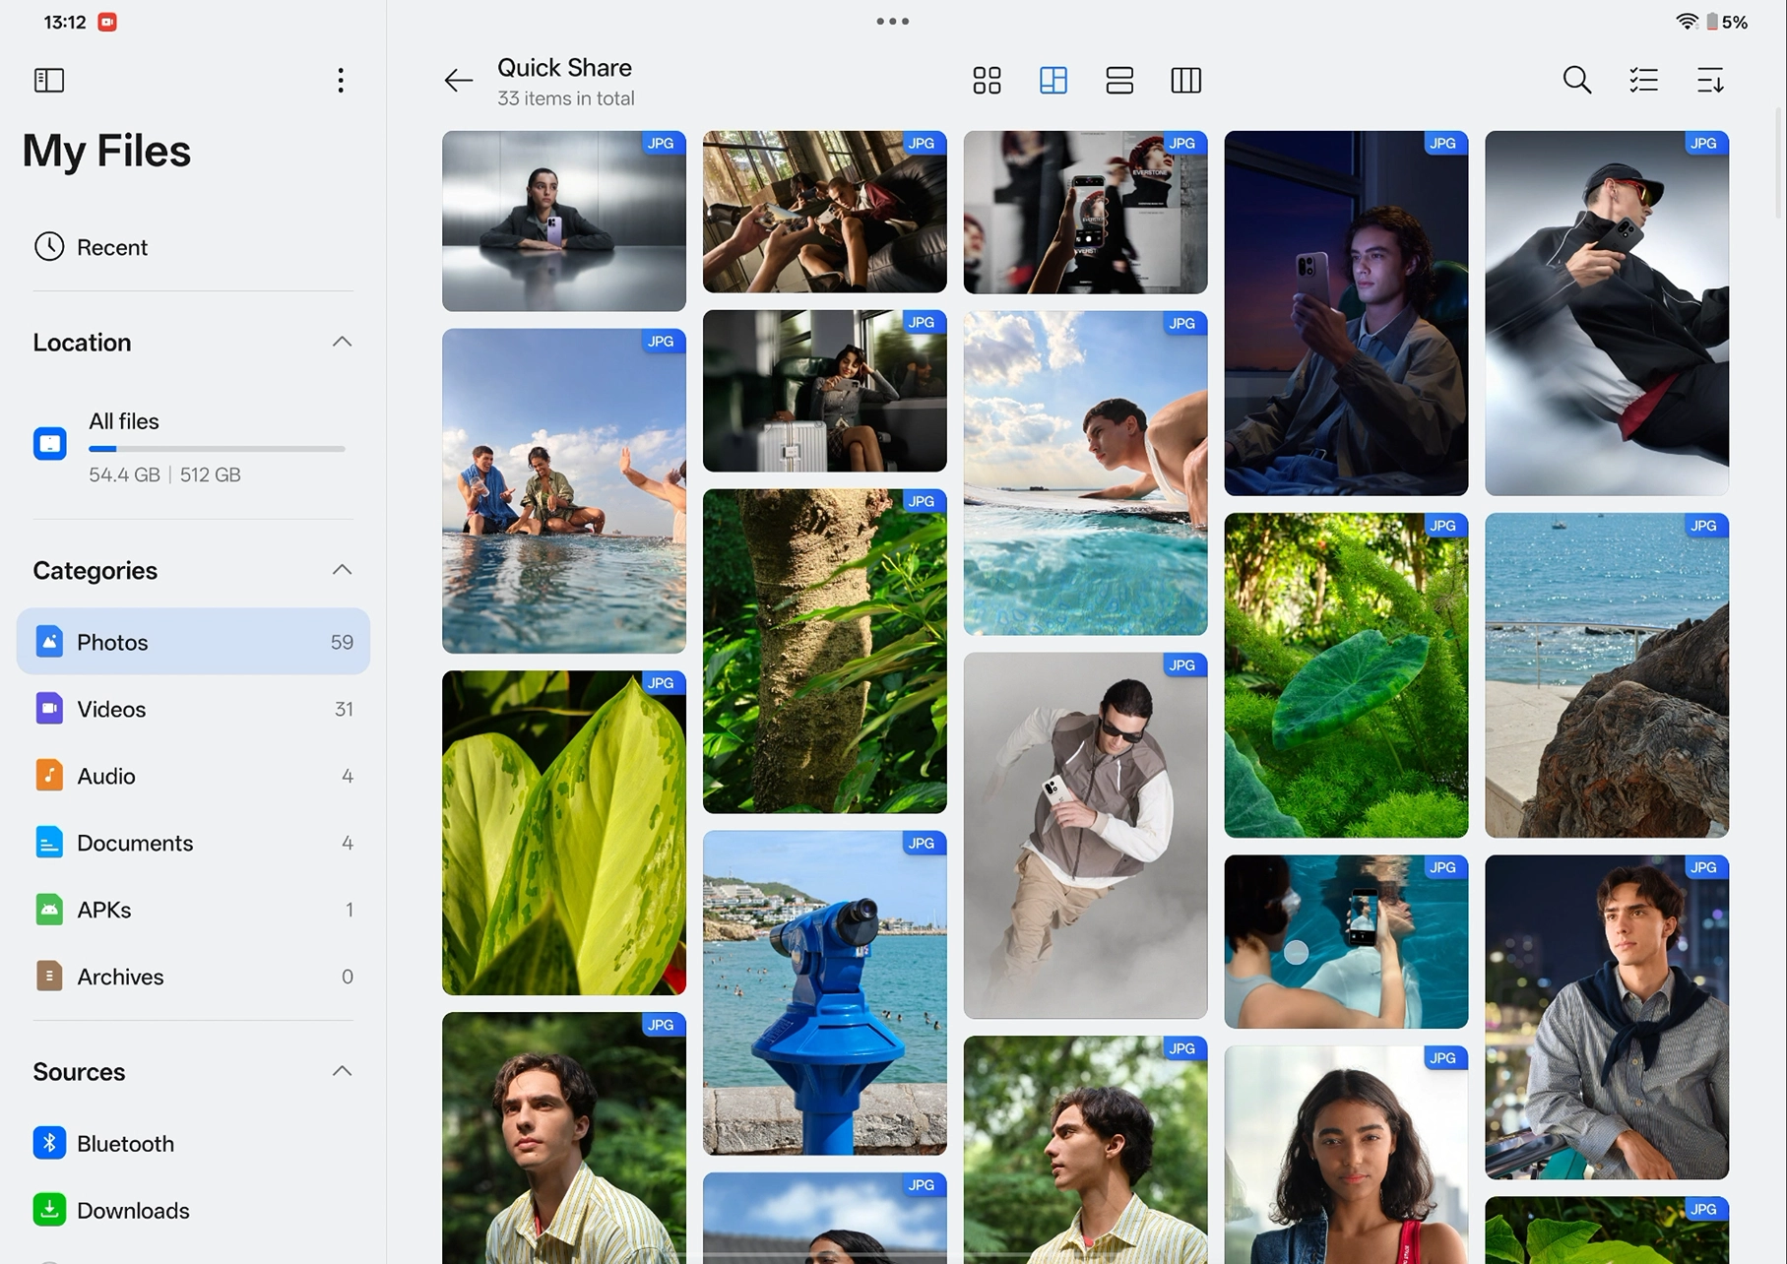Collapse the Location section
The height and width of the screenshot is (1264, 1787).
tap(342, 342)
